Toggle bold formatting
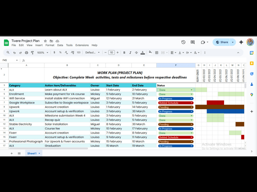 (x=124, y=52)
